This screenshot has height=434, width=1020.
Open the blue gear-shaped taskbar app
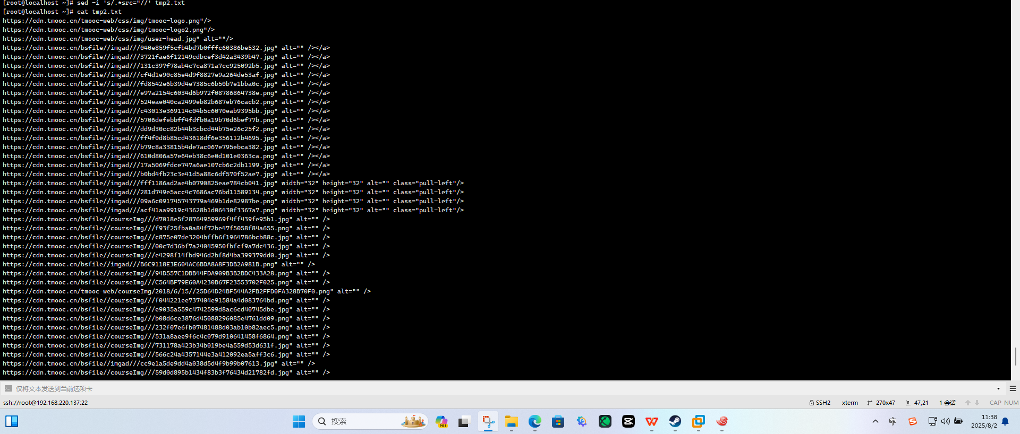click(582, 421)
